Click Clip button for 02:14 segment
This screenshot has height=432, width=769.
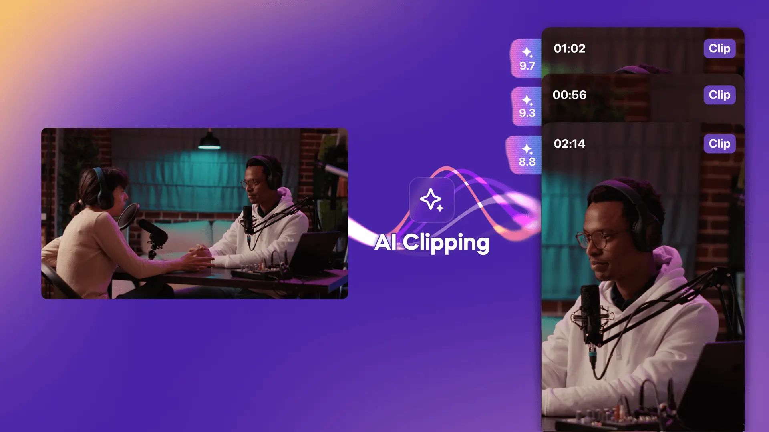coord(719,144)
